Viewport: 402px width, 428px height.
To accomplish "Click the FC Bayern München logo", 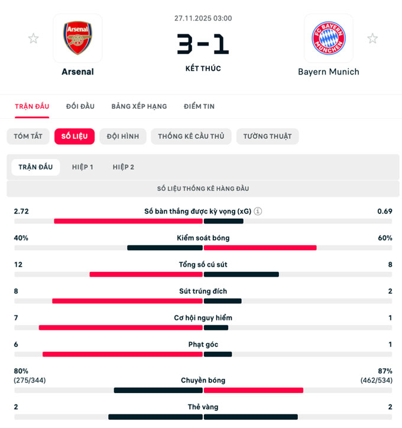I will (x=328, y=38).
